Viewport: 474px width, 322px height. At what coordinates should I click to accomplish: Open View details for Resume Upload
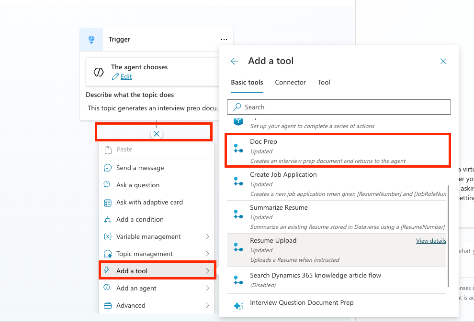(x=431, y=241)
